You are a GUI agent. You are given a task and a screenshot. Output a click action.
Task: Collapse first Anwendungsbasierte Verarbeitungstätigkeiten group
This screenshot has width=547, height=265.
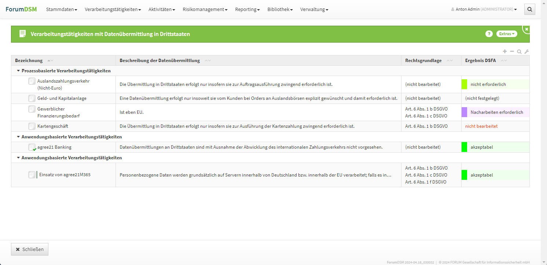coord(18,137)
